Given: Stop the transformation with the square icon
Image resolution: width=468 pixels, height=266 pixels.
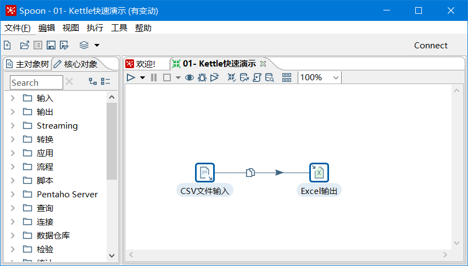Looking at the screenshot, I should click(x=167, y=77).
